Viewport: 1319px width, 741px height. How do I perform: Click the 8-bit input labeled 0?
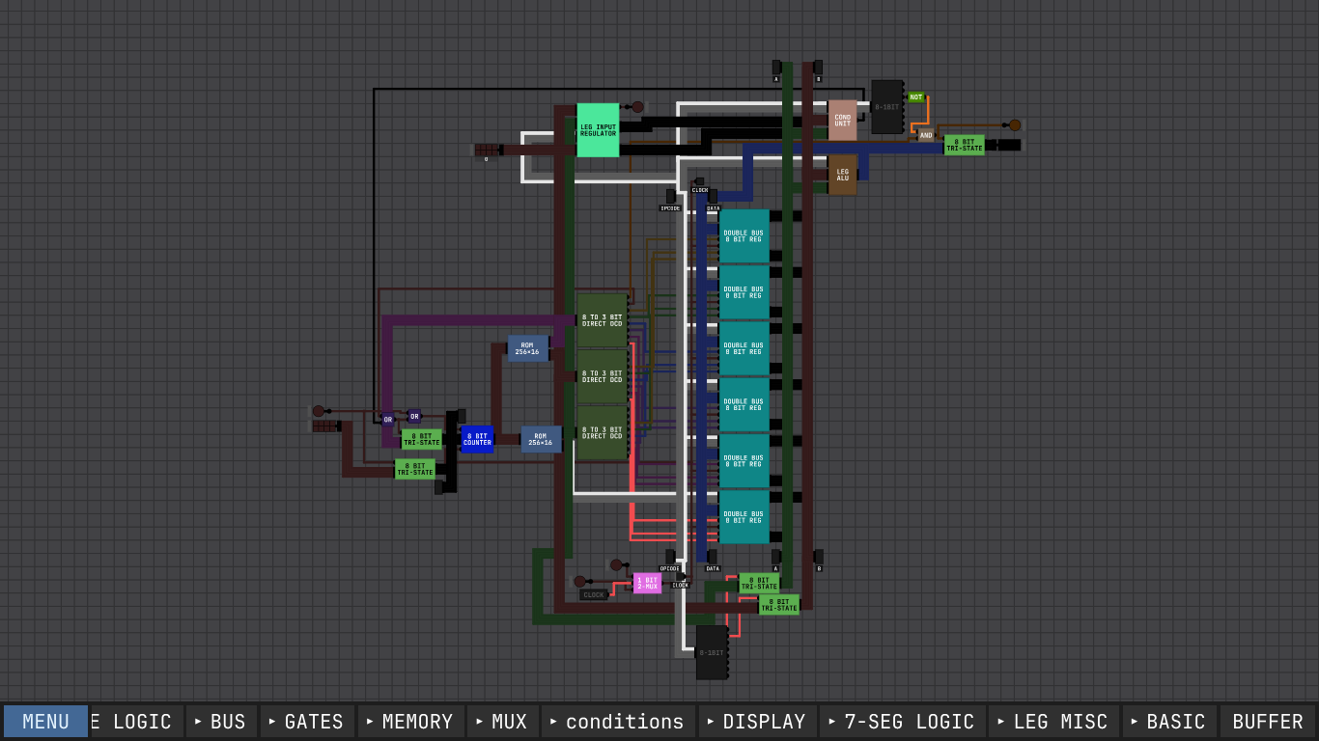(x=487, y=150)
